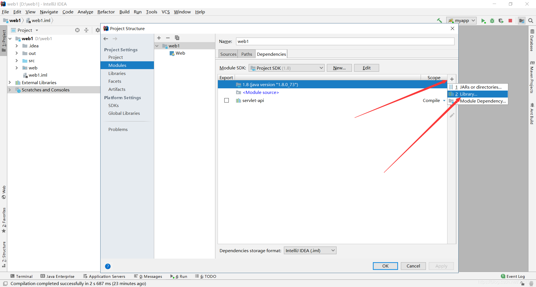The image size is (536, 287).
Task: Open Project Structure toolbar icon
Action: (521, 21)
